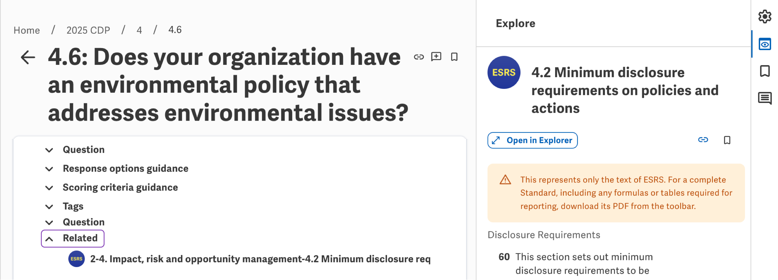Open the comments sidebar panel
Viewport: 778px width, 280px height.
coord(764,98)
